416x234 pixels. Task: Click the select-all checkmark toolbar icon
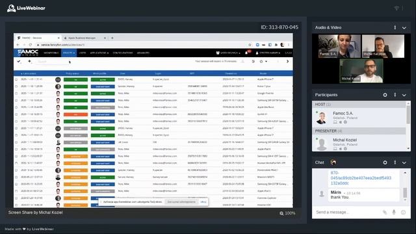19,61
